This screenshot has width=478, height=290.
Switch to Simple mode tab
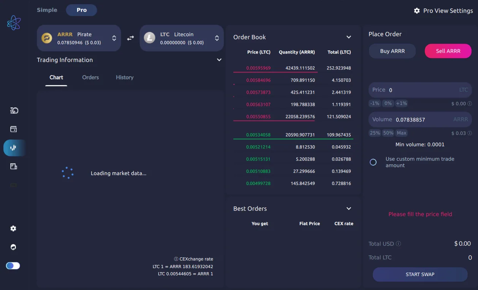pos(47,10)
